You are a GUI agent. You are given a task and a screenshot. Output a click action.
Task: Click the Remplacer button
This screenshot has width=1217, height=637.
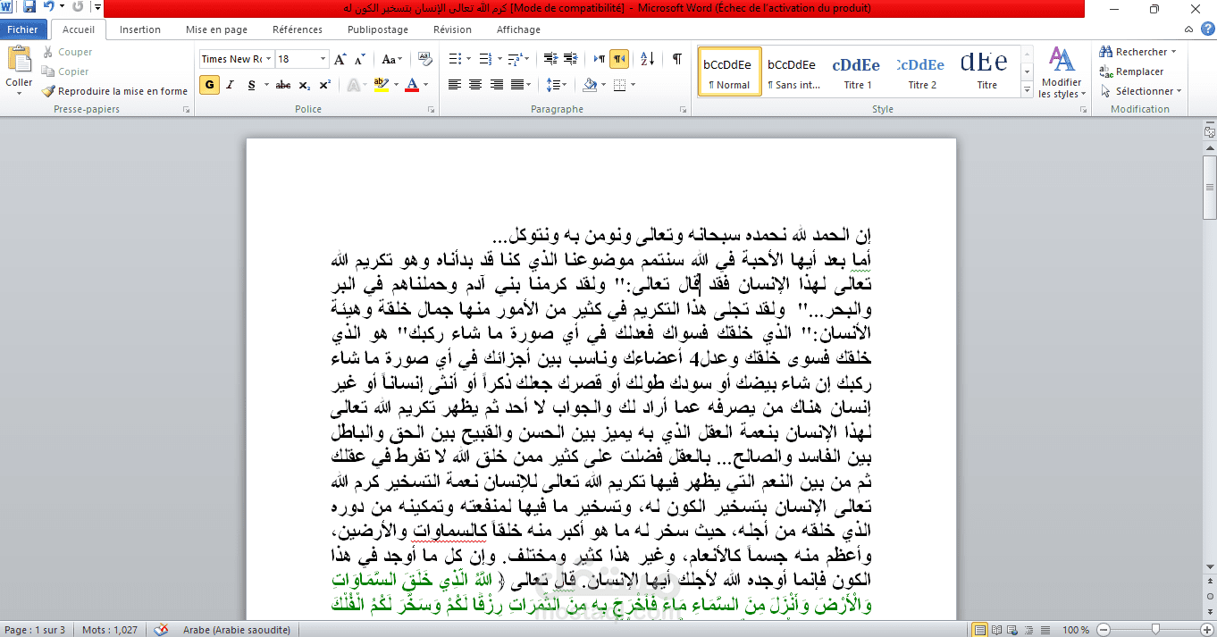click(1132, 71)
